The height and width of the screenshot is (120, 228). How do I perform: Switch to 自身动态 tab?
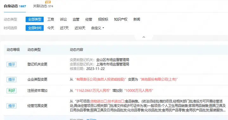point(15,6)
